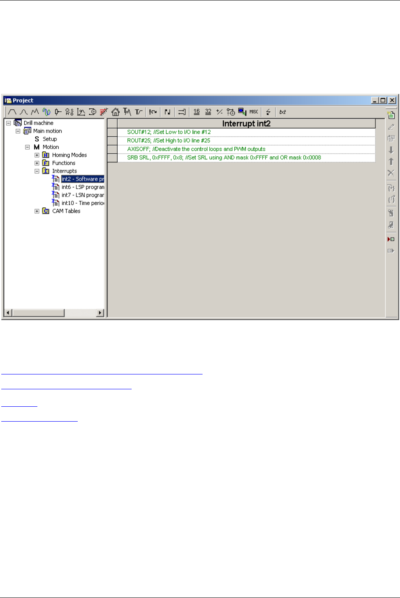The width and height of the screenshot is (400, 598).
Task: Expand the Functions folder
Action: pos(37,163)
